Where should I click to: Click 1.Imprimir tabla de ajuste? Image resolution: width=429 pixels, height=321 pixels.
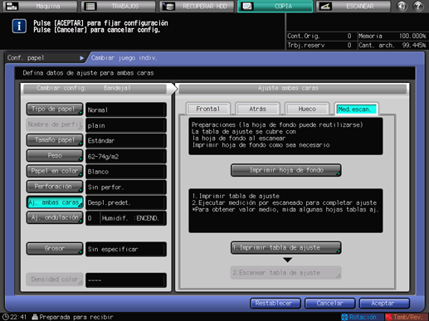[286, 248]
